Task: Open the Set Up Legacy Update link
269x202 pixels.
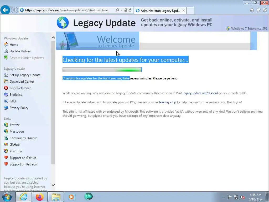Action: tap(25, 75)
